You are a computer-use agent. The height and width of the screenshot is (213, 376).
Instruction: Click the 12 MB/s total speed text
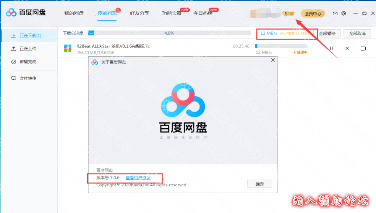tap(269, 33)
